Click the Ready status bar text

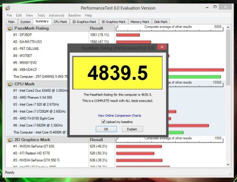point(10,172)
